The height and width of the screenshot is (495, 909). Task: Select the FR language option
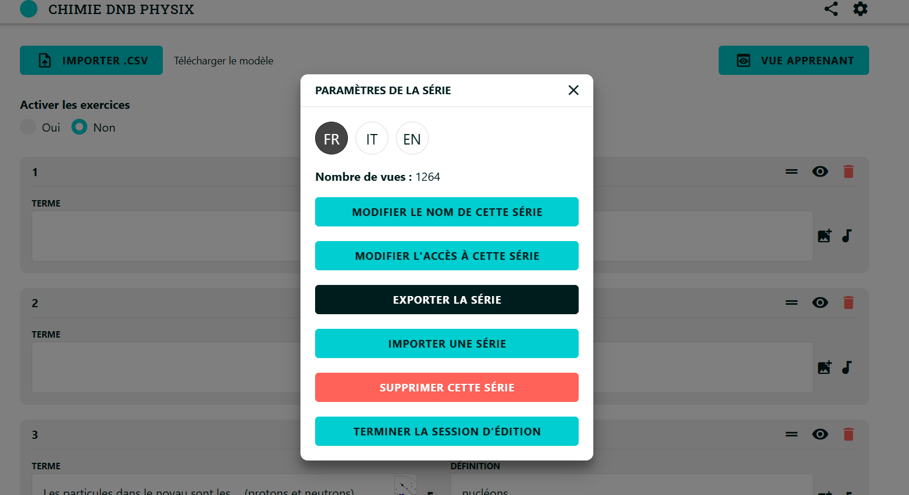tap(332, 139)
